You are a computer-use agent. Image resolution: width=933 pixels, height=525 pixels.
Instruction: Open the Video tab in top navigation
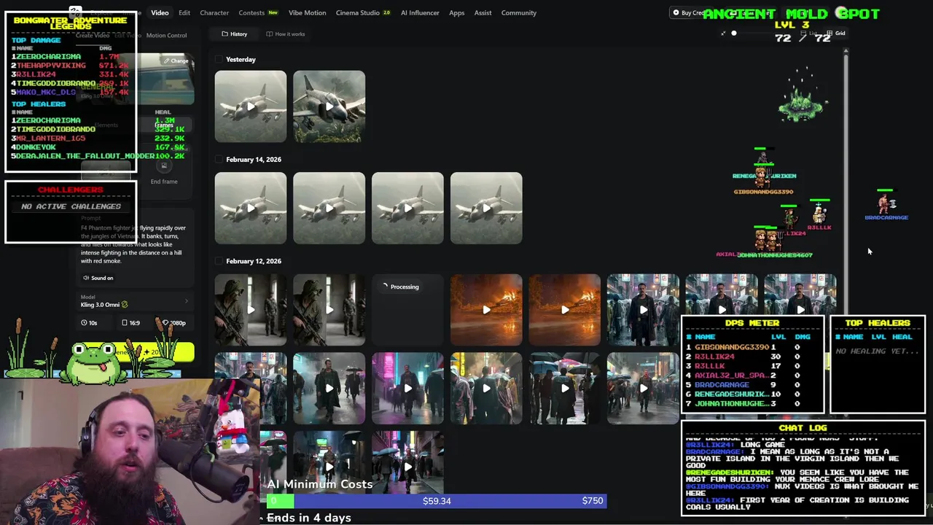pos(160,12)
